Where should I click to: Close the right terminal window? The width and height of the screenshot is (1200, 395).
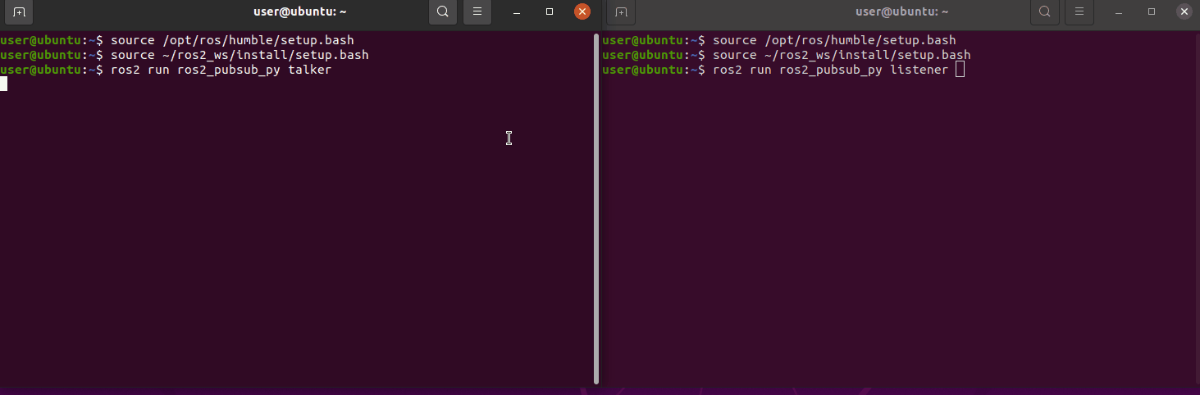[1184, 11]
